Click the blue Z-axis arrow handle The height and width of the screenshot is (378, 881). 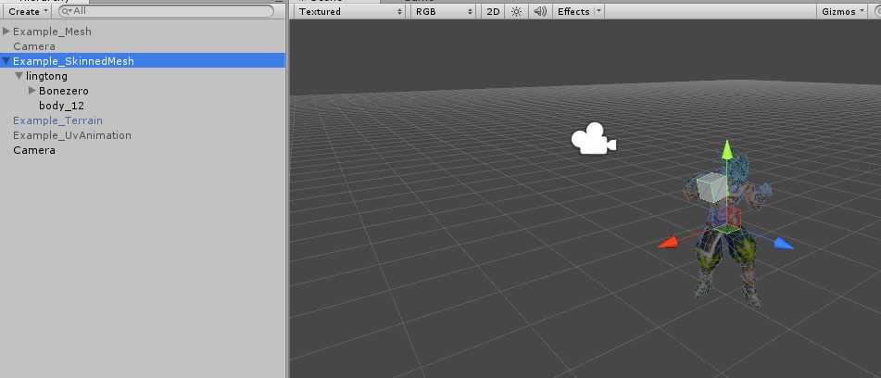coord(784,244)
